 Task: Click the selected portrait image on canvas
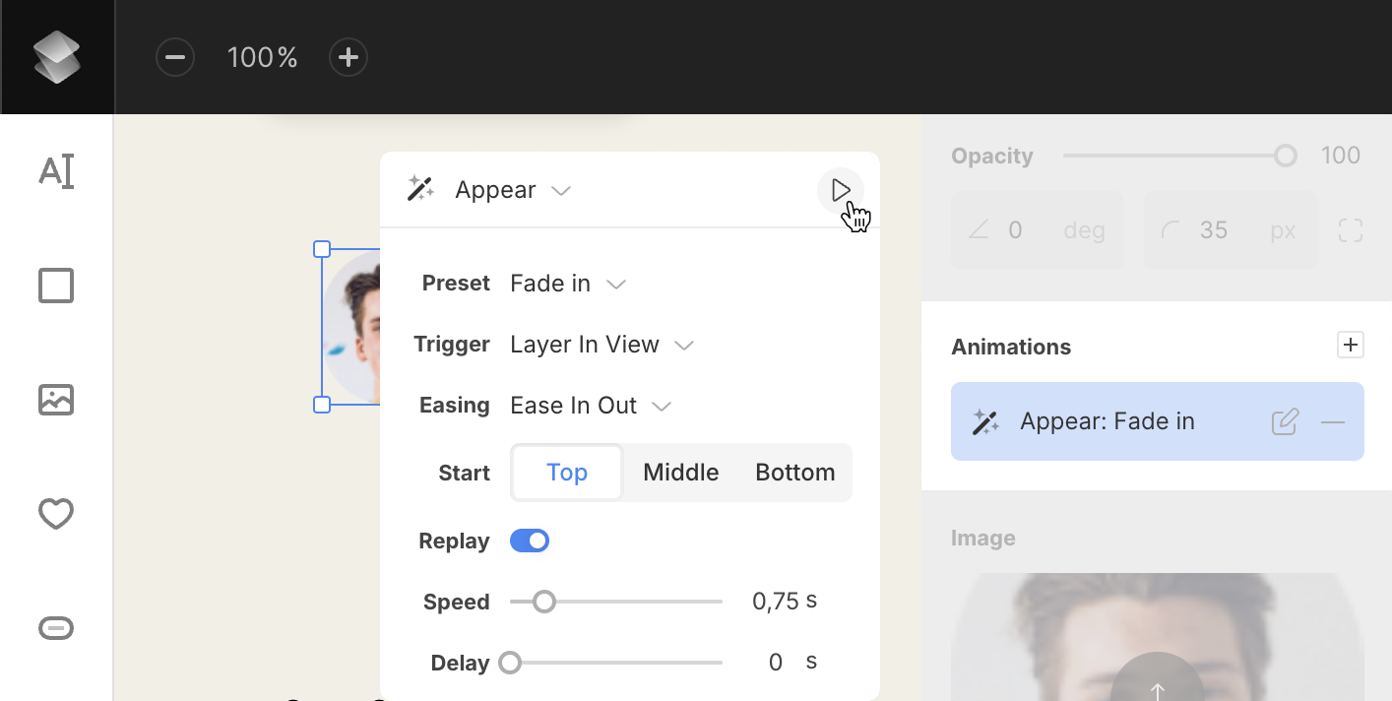pyautogui.click(x=351, y=327)
